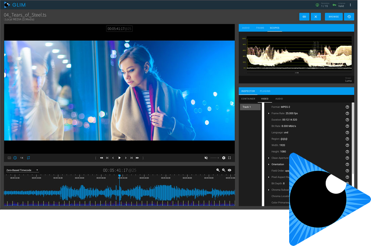Open the three-dot overflow menu
Image resolution: width=371 pixels, height=246 pixels.
pos(350,5)
